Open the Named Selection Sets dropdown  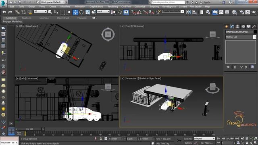point(173,11)
